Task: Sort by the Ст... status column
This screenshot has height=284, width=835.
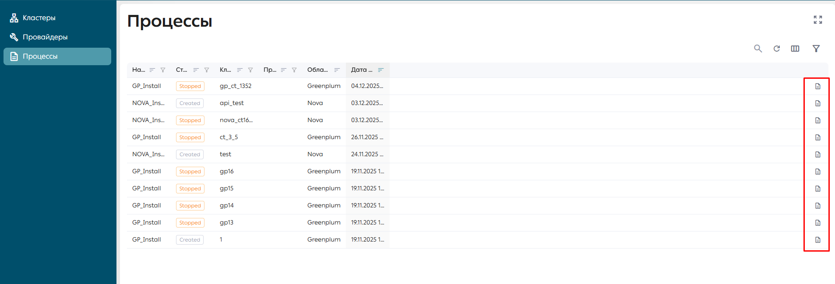Action: pos(196,70)
